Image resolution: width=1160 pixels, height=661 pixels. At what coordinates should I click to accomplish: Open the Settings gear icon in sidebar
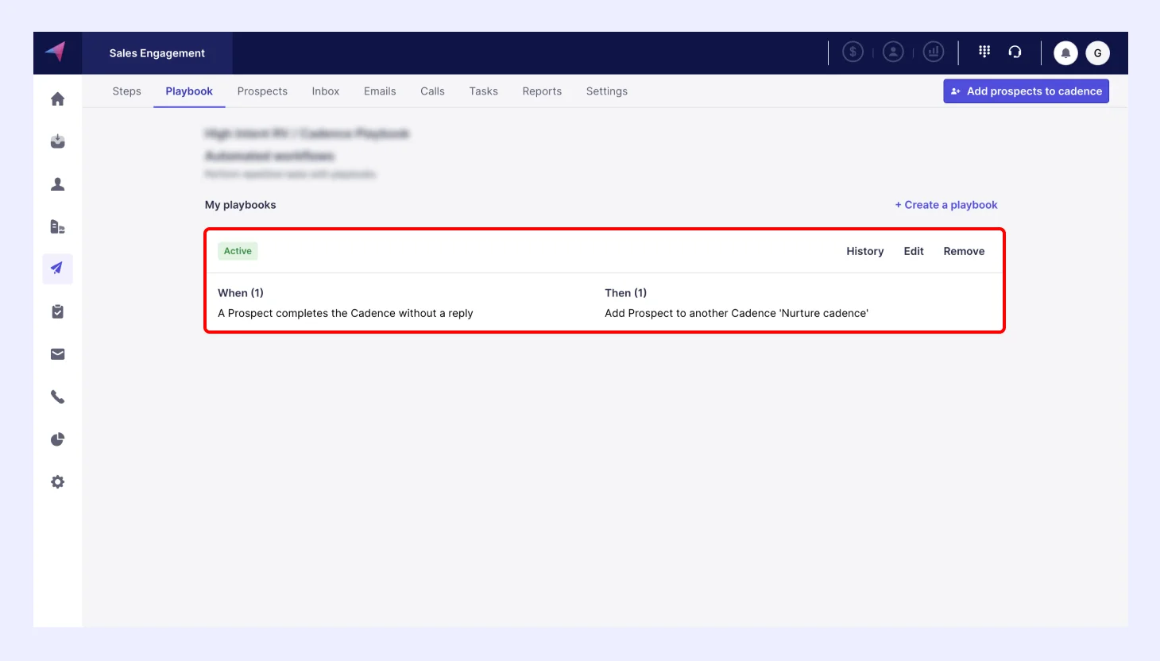[56, 481]
